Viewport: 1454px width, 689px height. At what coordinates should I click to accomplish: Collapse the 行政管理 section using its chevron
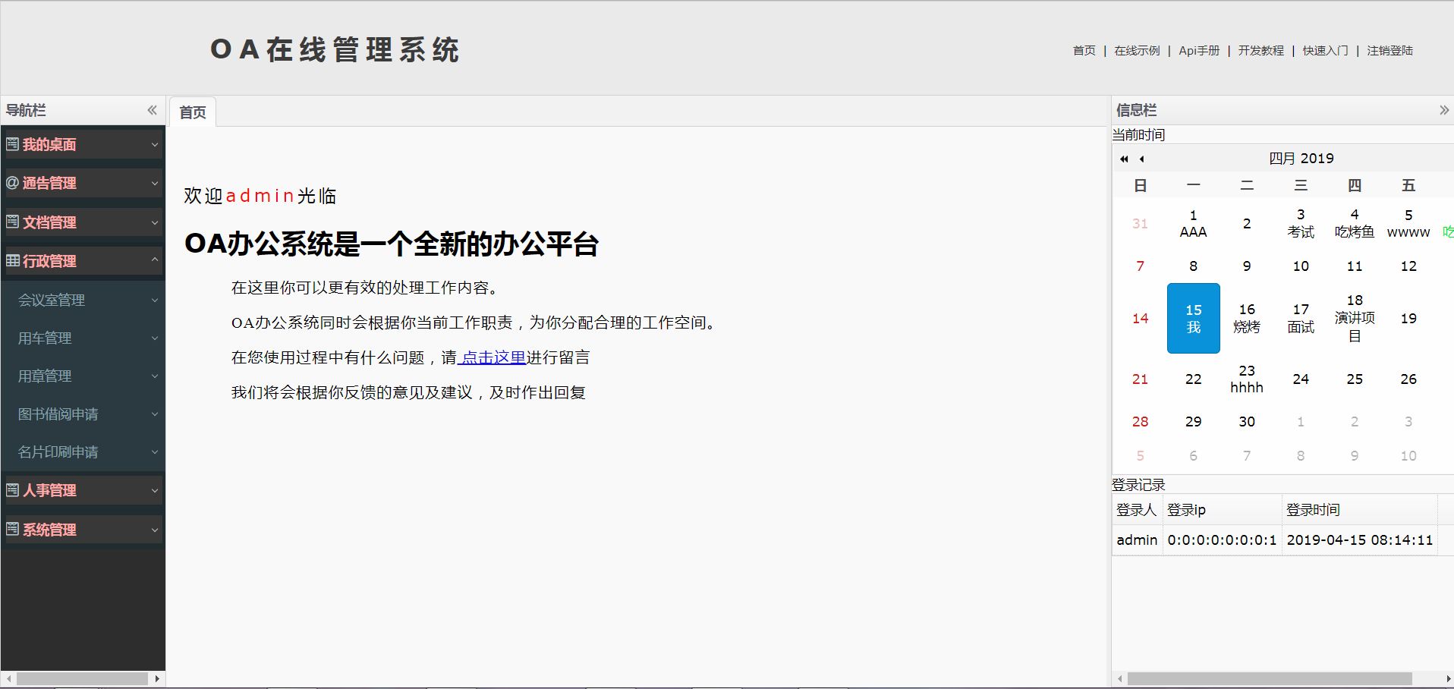click(155, 260)
